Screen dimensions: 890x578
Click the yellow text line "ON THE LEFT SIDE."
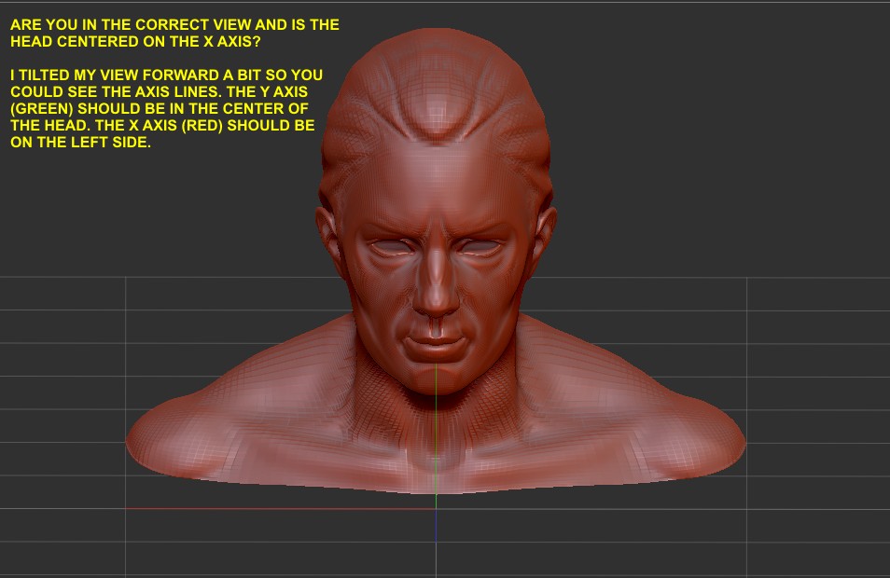click(x=80, y=143)
